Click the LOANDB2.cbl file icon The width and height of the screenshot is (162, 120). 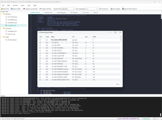(x=6, y=26)
